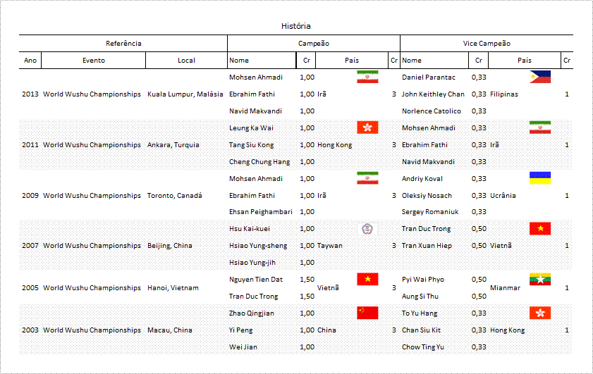The width and height of the screenshot is (593, 374).
Task: Select the name Nguyen Tien Dat
Action: 256,280
